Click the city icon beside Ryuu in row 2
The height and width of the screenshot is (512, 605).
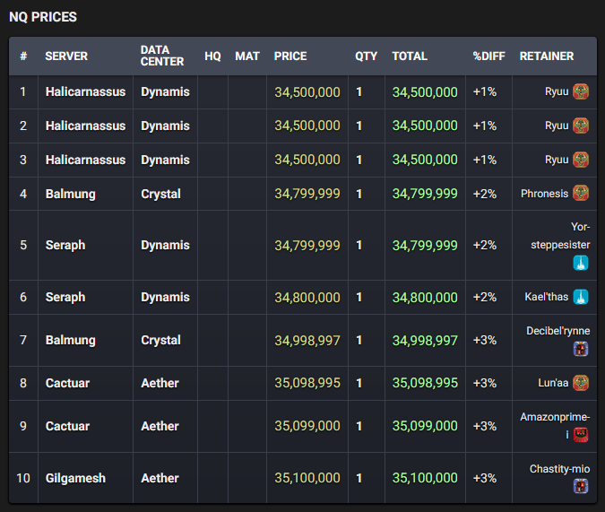[581, 126]
